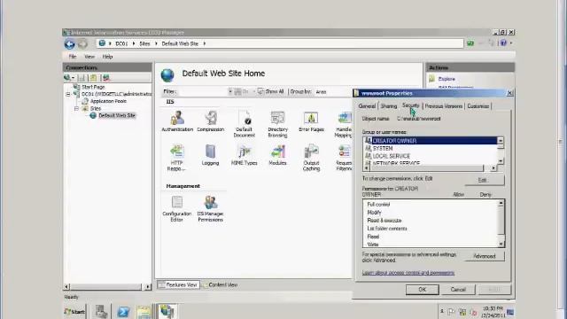
Task: Open the Compression feature
Action: tap(211, 121)
